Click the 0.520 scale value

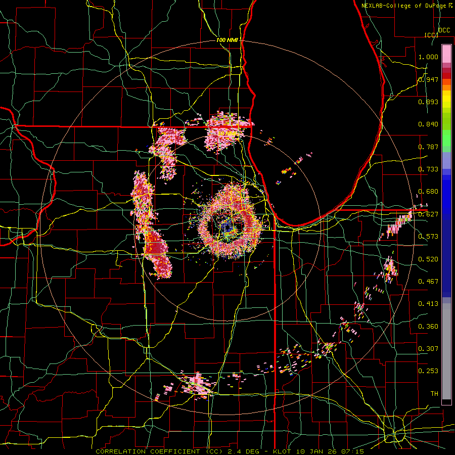tap(428, 259)
